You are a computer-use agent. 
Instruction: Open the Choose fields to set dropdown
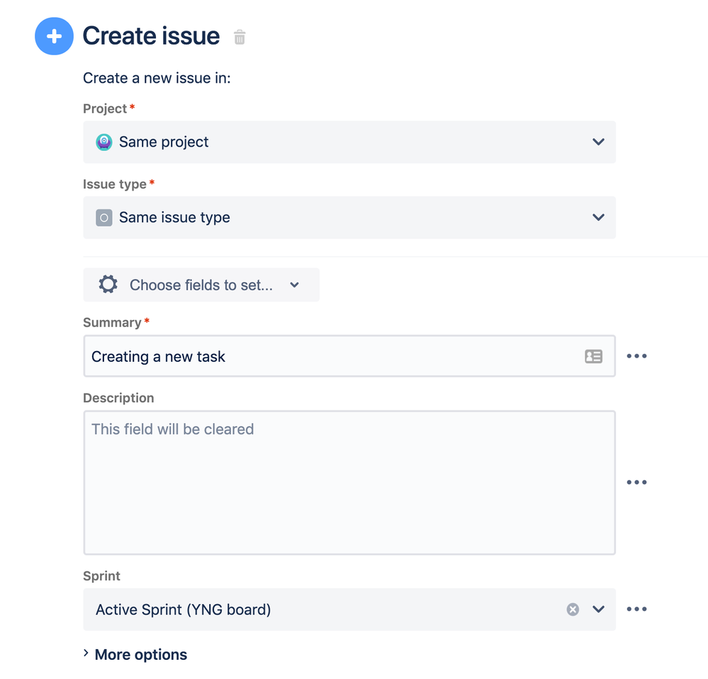[x=201, y=285]
